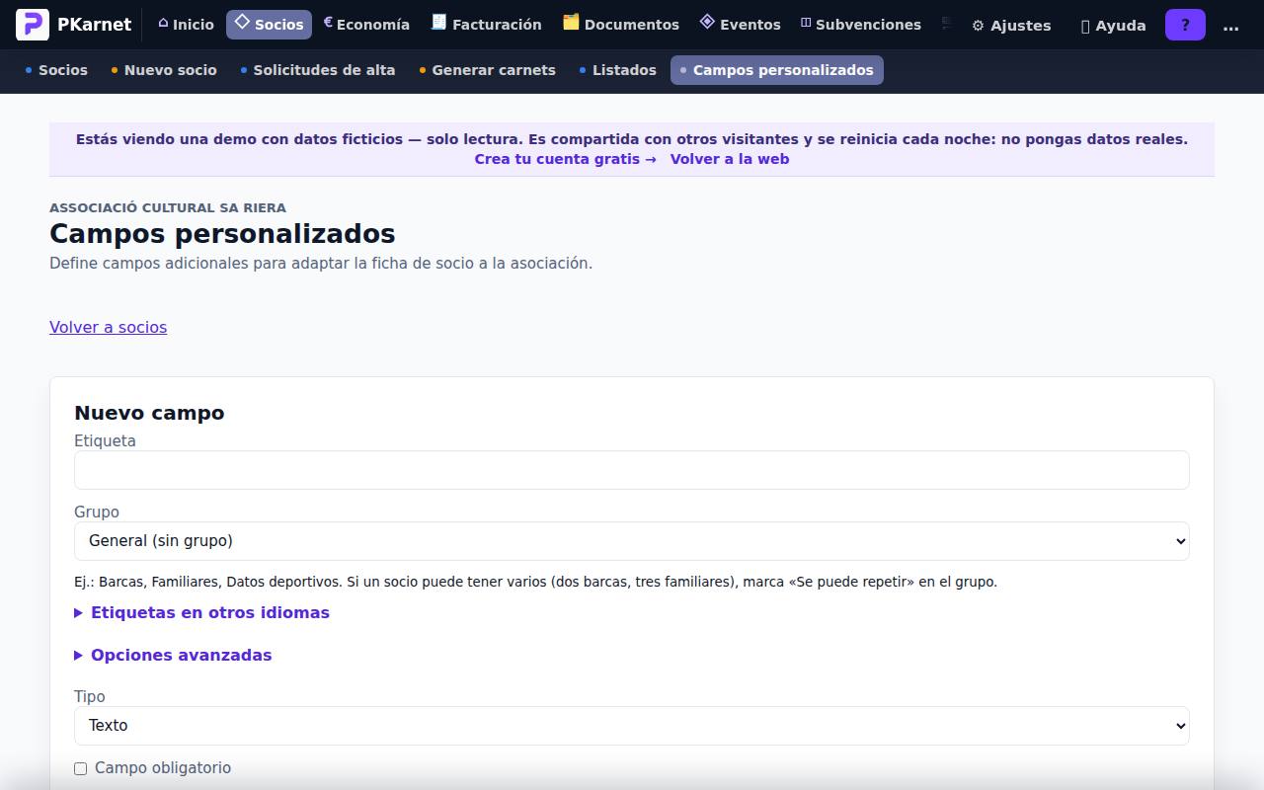Screen dimensions: 1264x790
Task: Click the dim flag icon before Ajustes
Action: 947,24
